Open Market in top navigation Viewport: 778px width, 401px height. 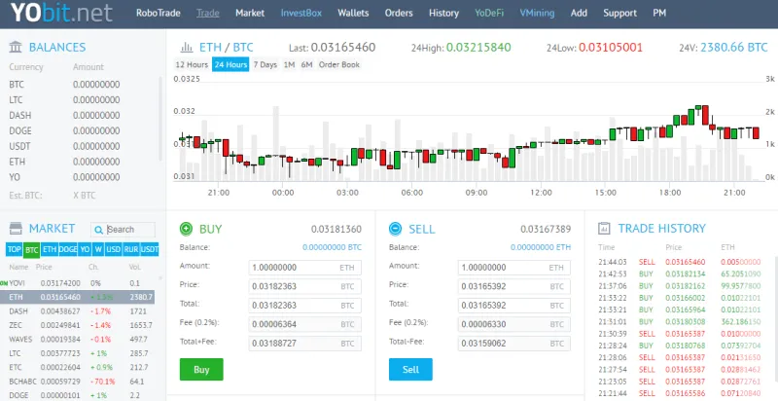(x=250, y=13)
